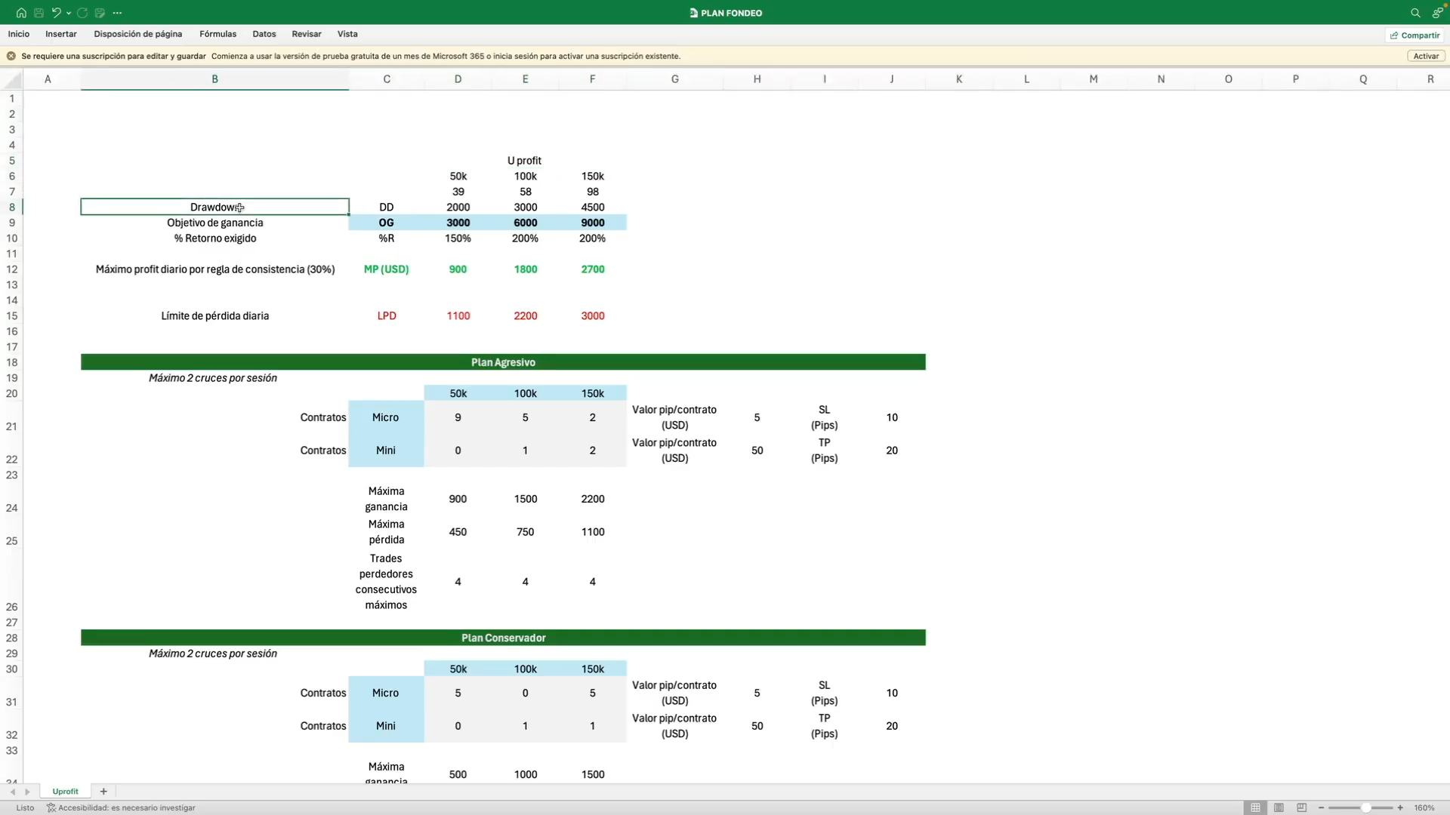This screenshot has height=815, width=1450.
Task: Click the Activar button
Action: [x=1426, y=56]
